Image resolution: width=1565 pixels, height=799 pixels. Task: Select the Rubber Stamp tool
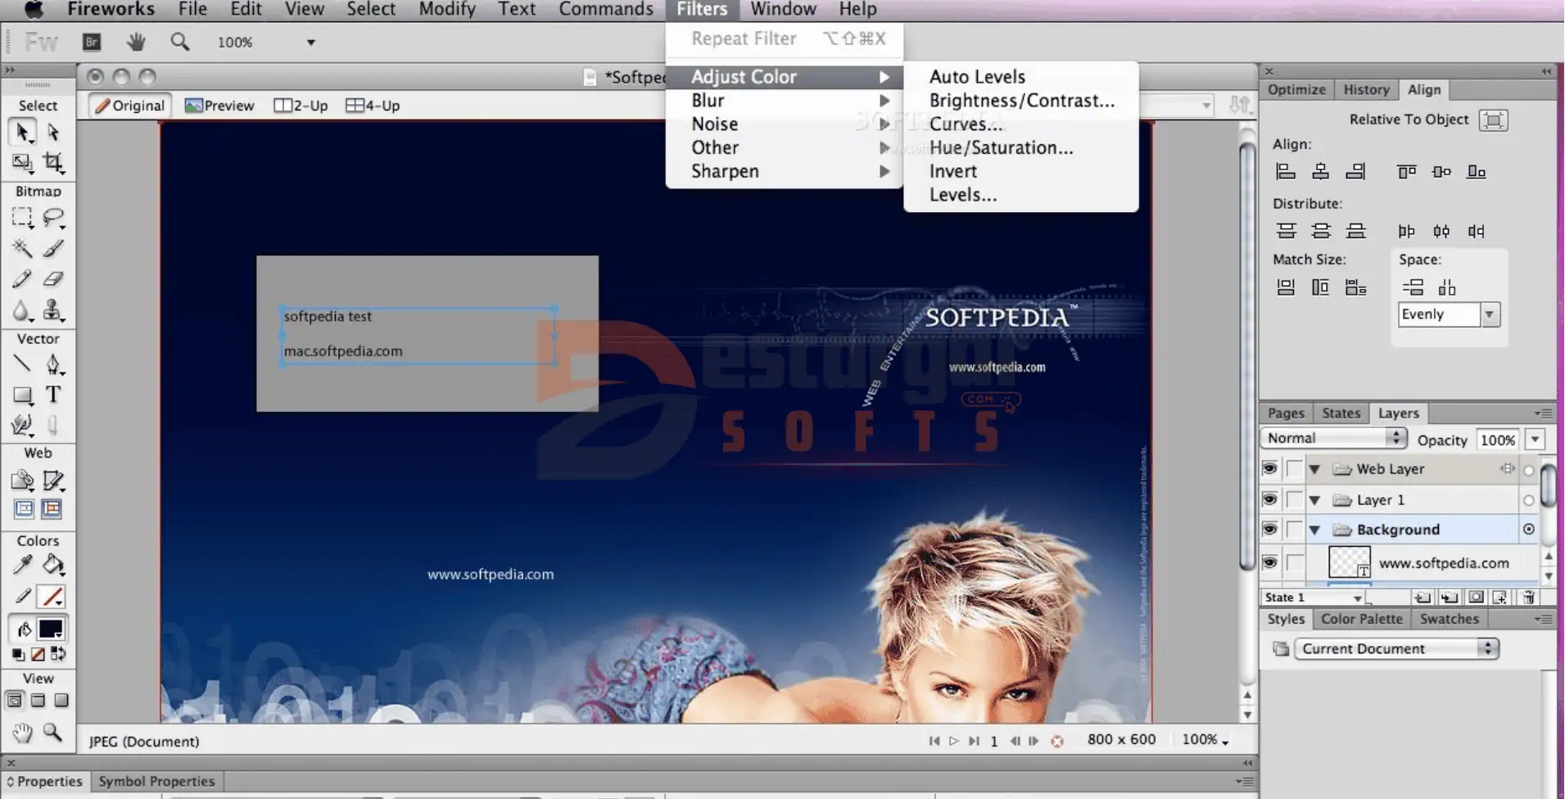click(53, 310)
